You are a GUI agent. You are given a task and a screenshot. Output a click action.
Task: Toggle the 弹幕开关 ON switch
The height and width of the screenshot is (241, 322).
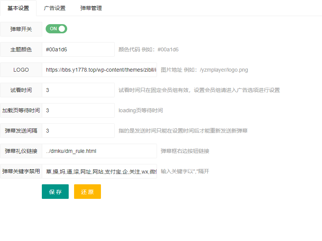tap(56, 28)
